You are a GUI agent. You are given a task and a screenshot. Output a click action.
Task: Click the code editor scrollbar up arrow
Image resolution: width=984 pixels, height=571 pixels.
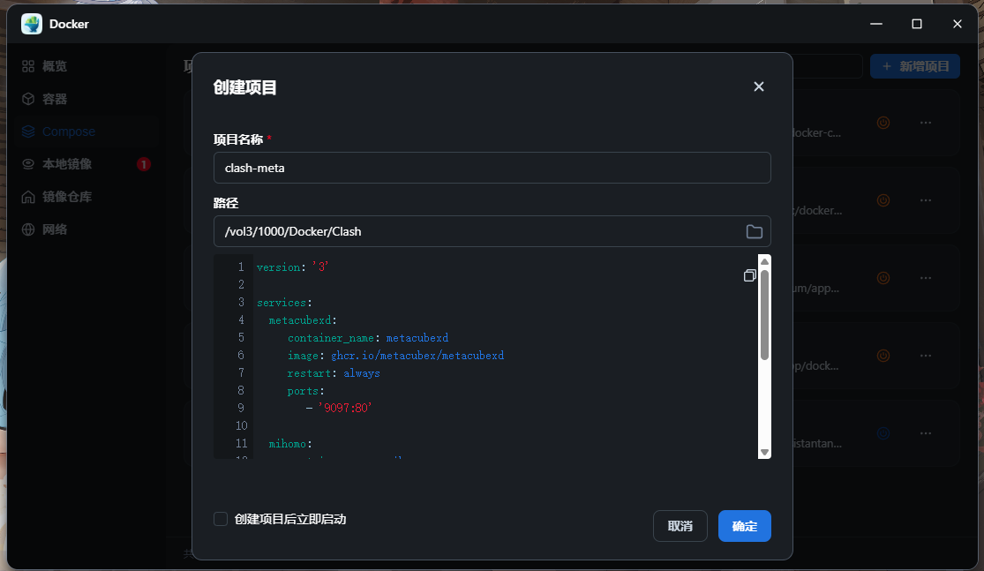click(764, 261)
